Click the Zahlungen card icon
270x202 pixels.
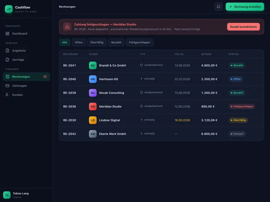7,86
